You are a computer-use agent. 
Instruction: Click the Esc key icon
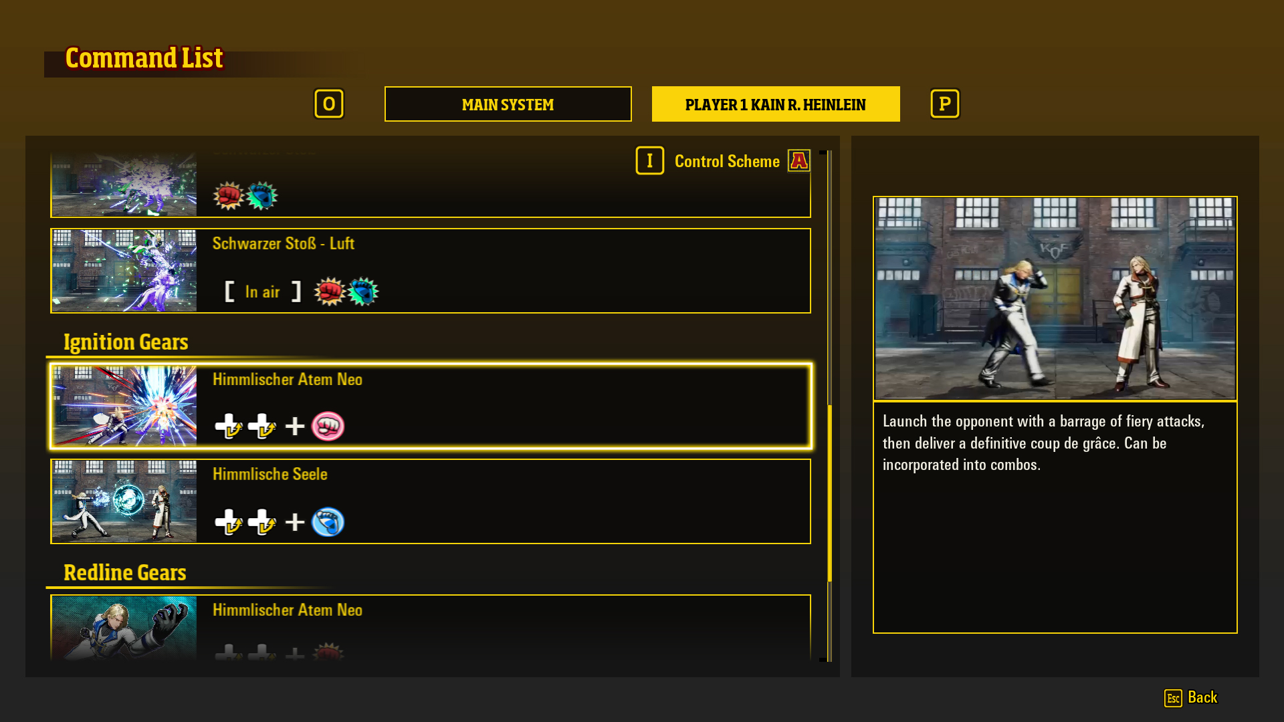pyautogui.click(x=1173, y=698)
